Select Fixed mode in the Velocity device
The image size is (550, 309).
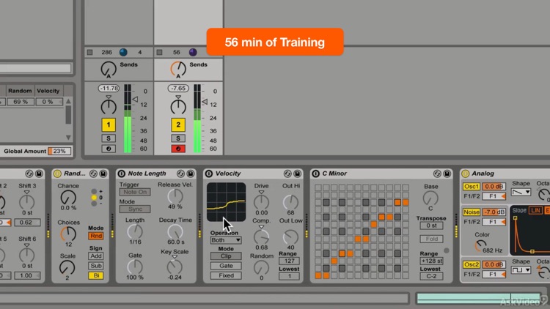pos(226,276)
